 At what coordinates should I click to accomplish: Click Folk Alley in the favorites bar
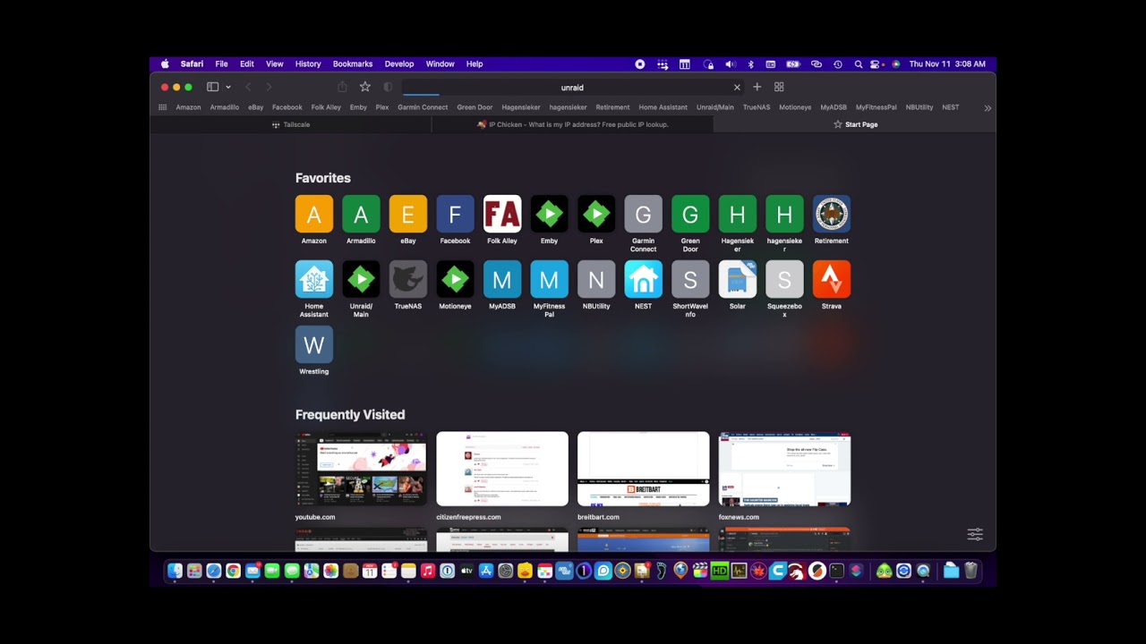326,107
